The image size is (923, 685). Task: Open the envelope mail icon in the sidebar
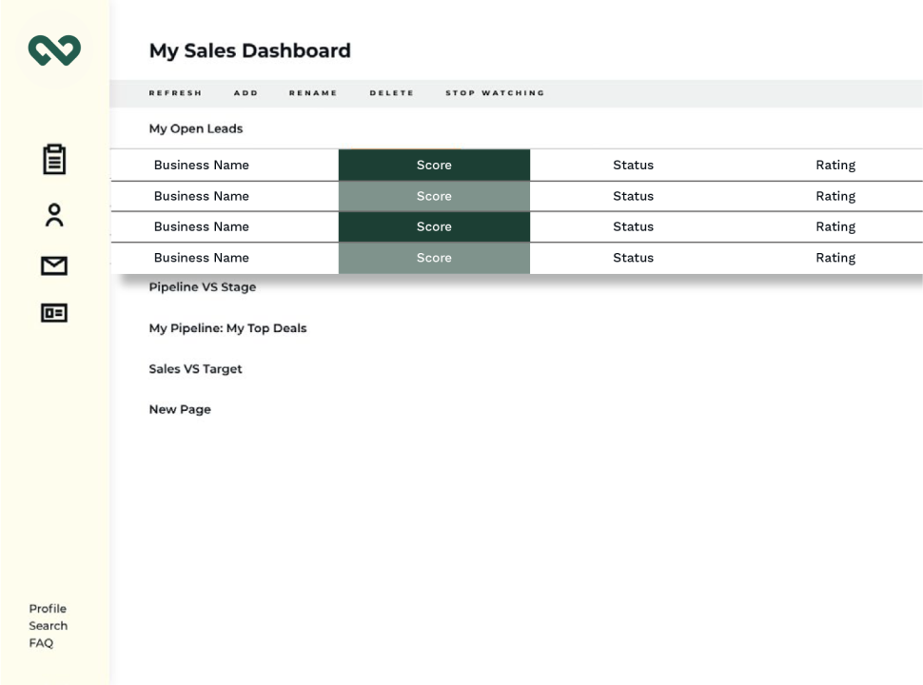click(54, 265)
